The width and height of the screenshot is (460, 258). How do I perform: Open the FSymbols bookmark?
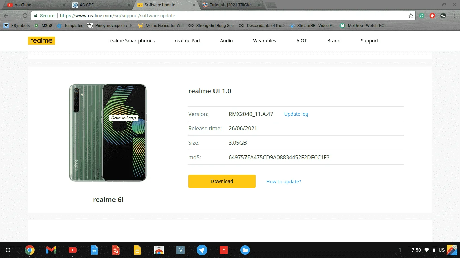(17, 26)
